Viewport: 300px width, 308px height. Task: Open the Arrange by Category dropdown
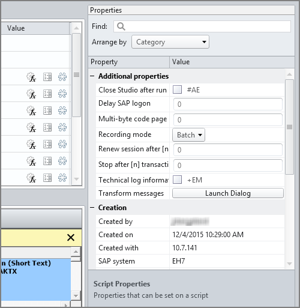pyautogui.click(x=170, y=42)
